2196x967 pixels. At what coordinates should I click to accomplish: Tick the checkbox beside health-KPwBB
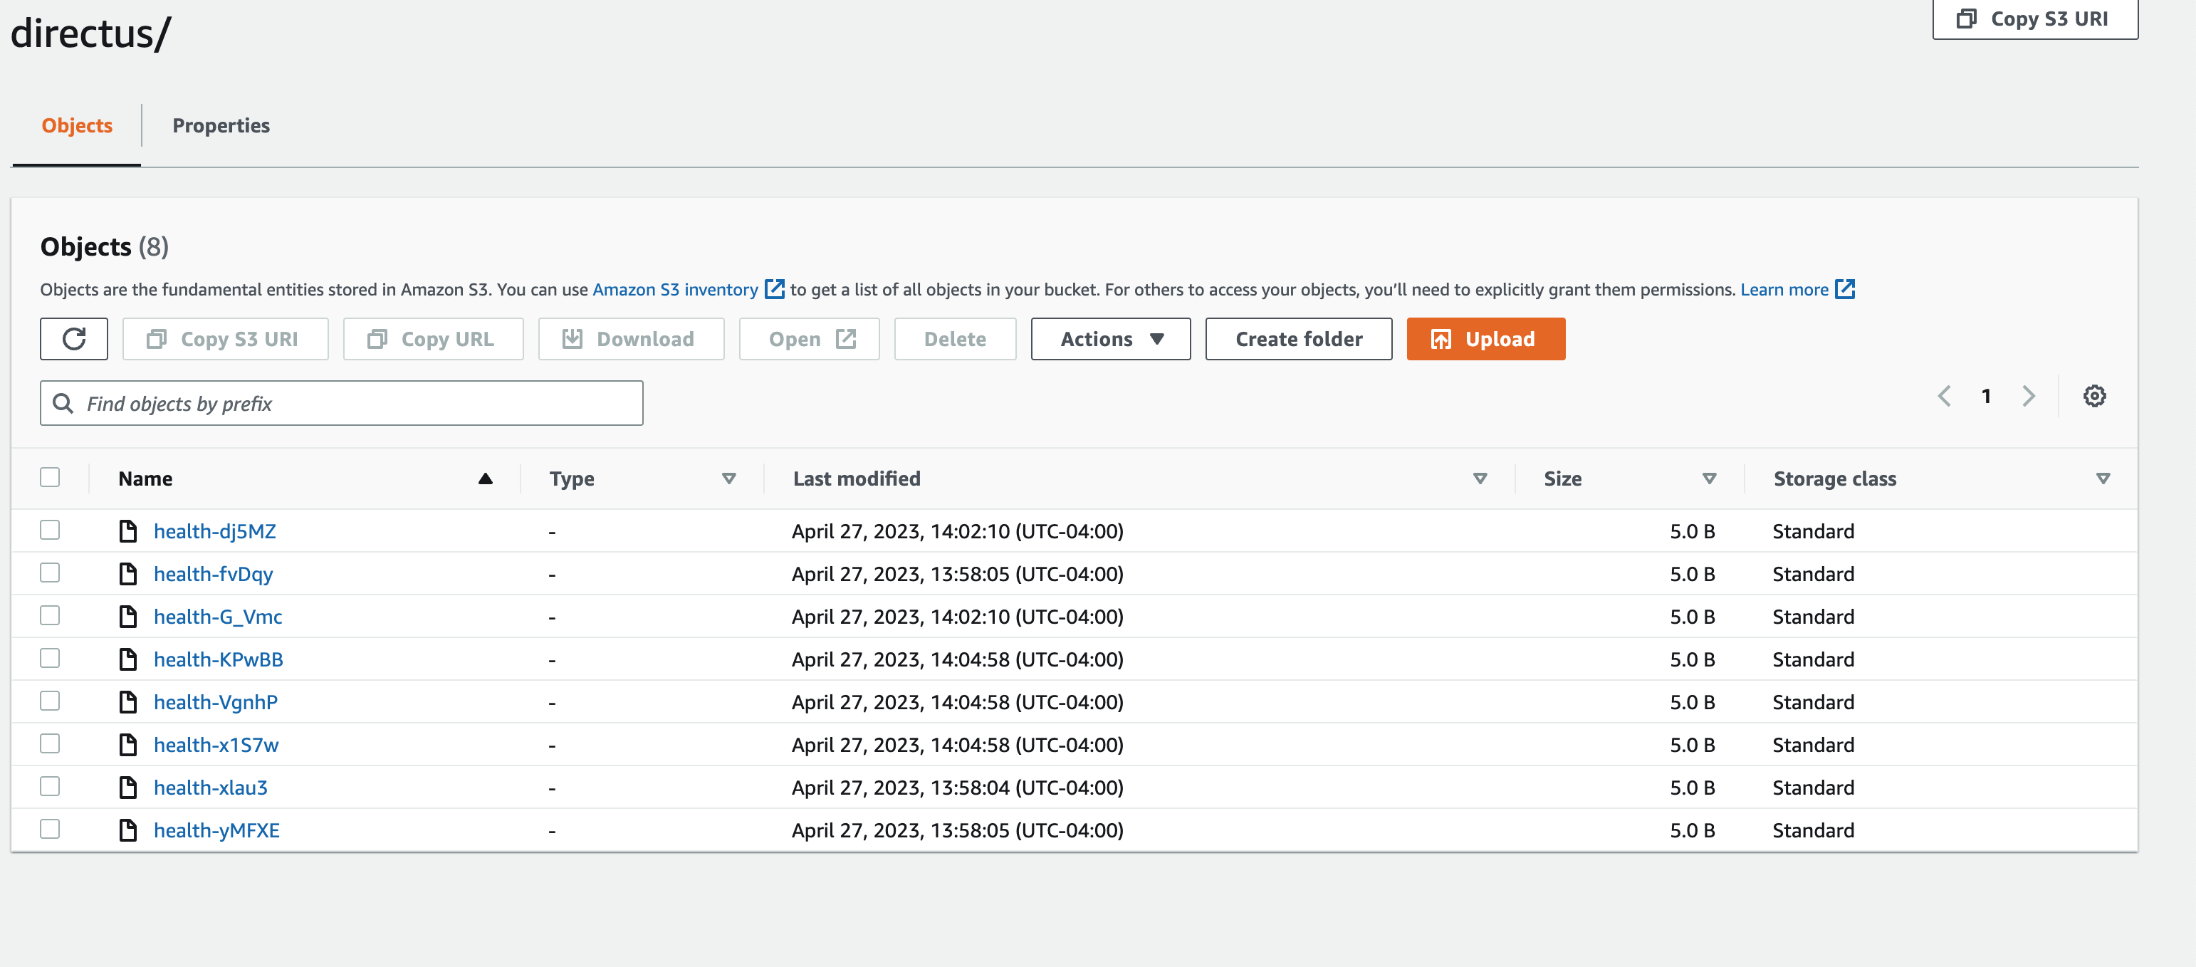point(49,658)
